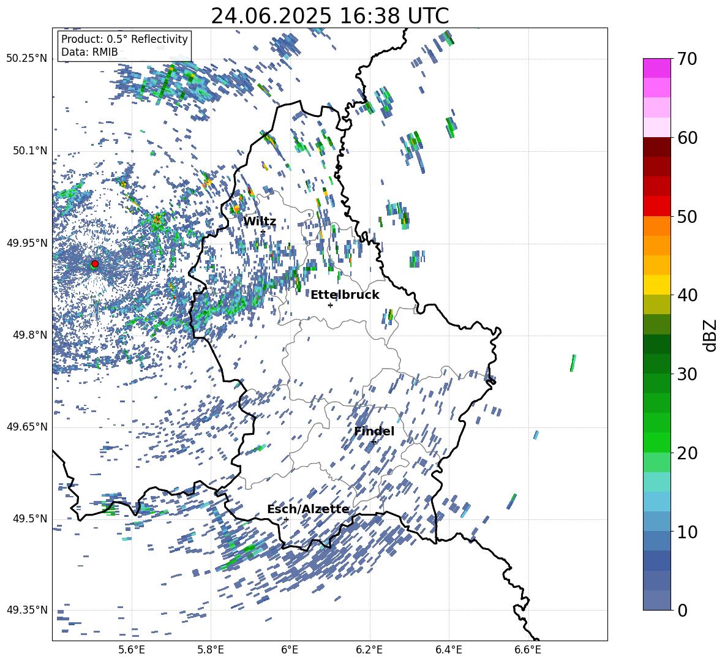Viewport: 725px width, 662px height.
Task: Click the colorbar tick value 40
Action: (687, 295)
